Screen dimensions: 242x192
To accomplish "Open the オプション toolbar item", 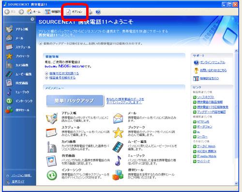I will [x=75, y=12].
